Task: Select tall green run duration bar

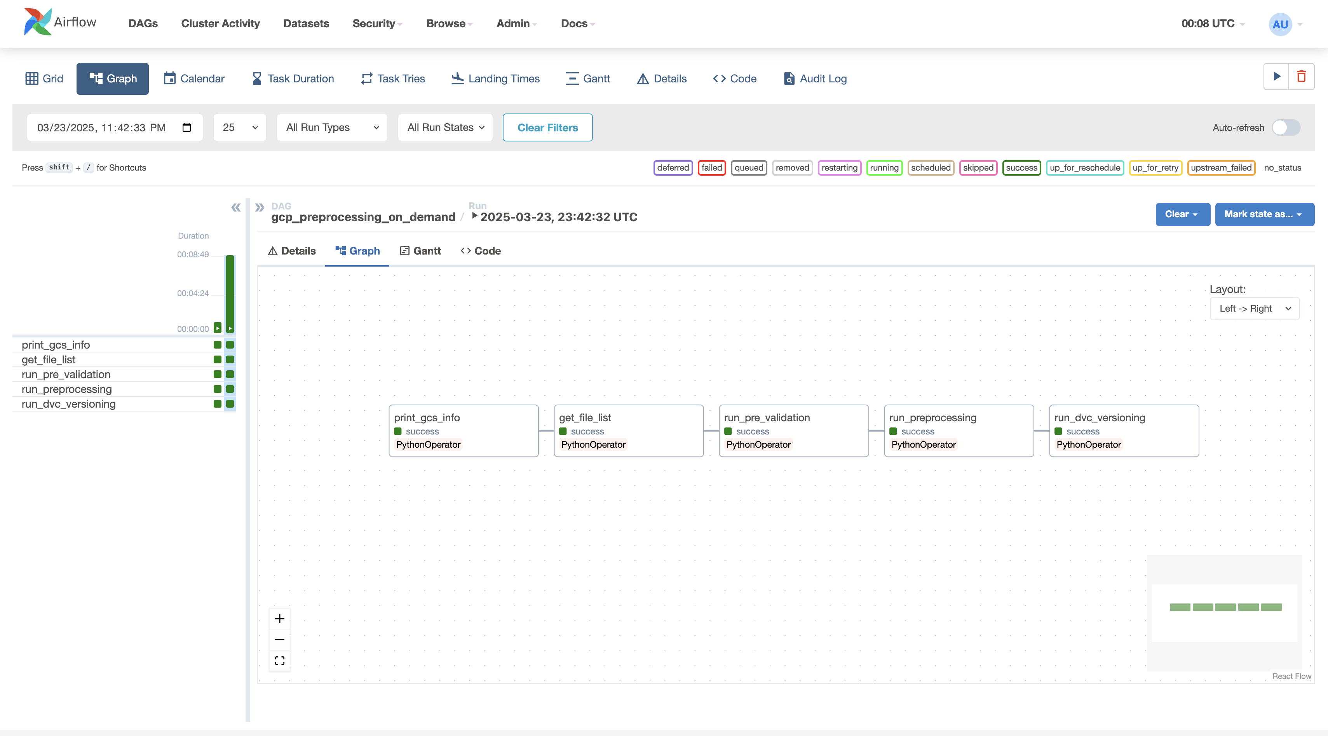Action: pyautogui.click(x=230, y=291)
